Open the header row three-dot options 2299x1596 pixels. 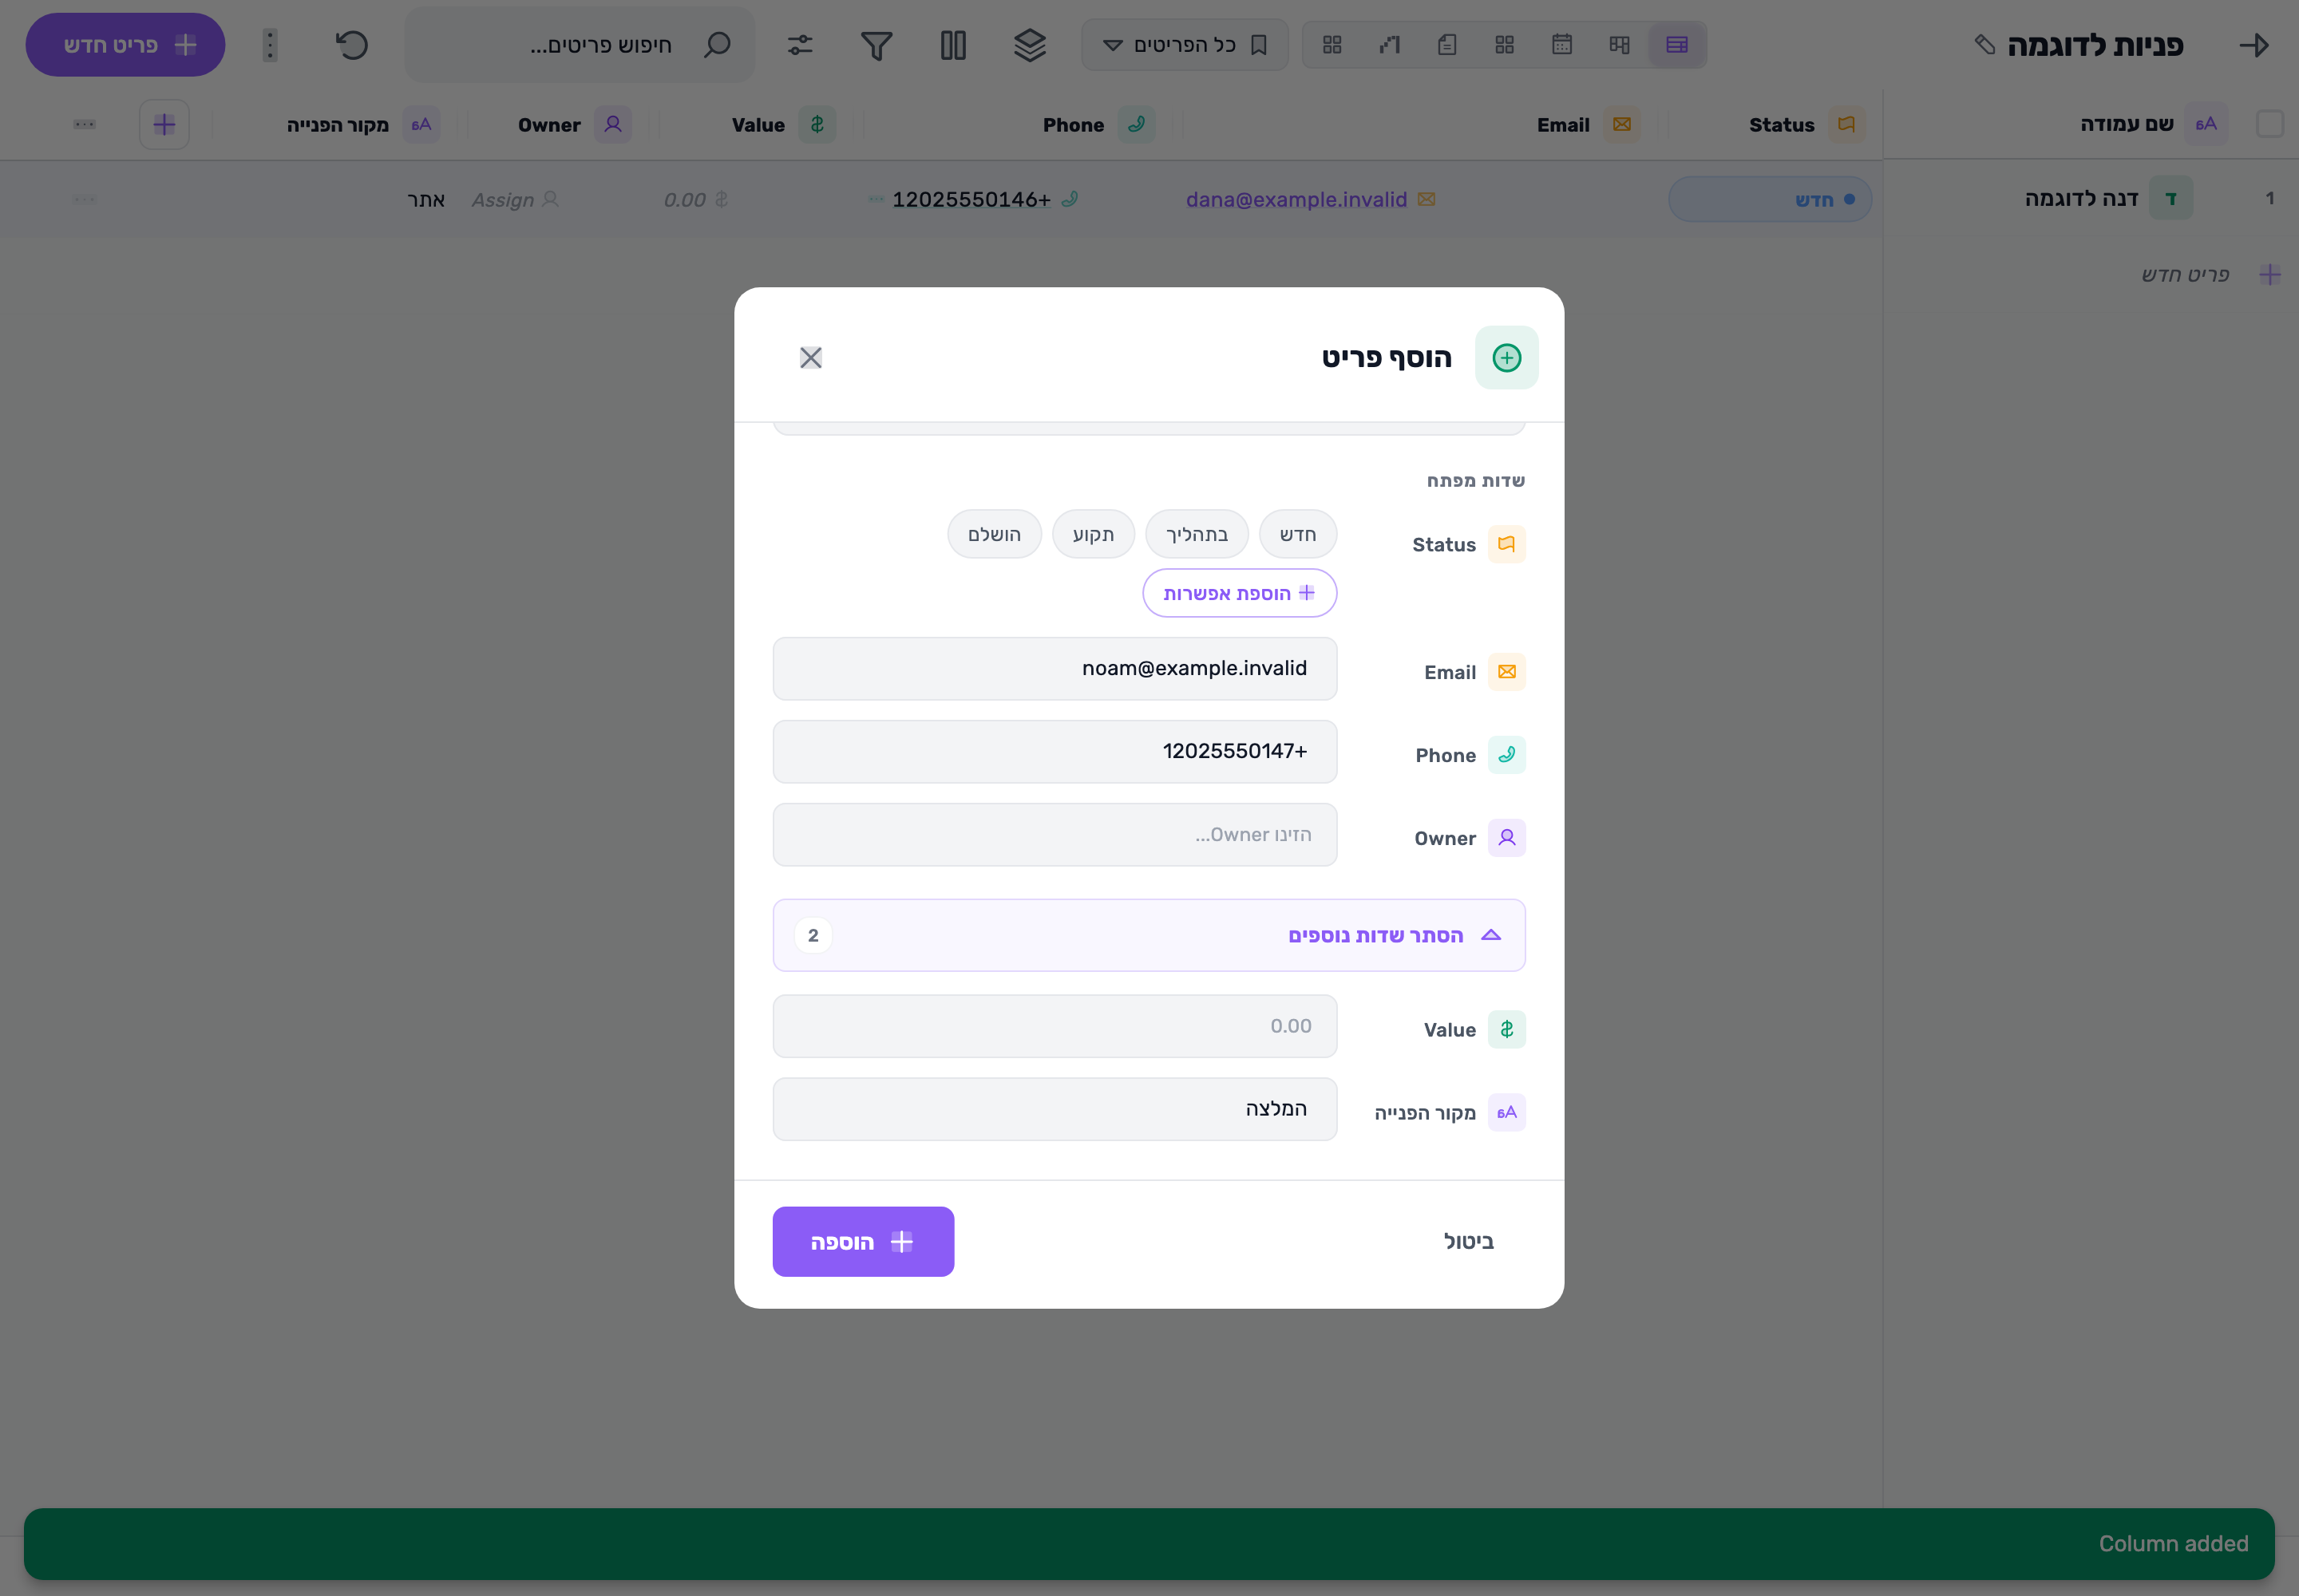click(84, 125)
